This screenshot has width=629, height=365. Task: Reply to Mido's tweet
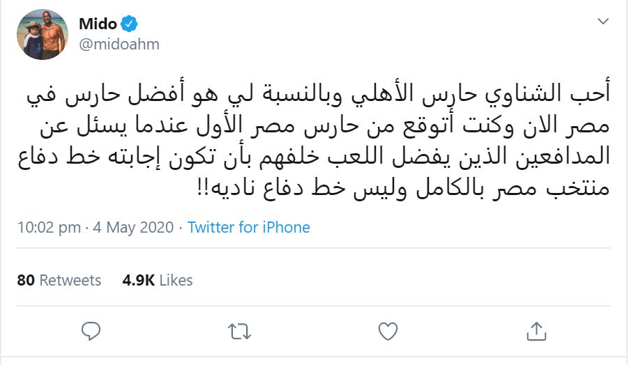[x=92, y=329]
